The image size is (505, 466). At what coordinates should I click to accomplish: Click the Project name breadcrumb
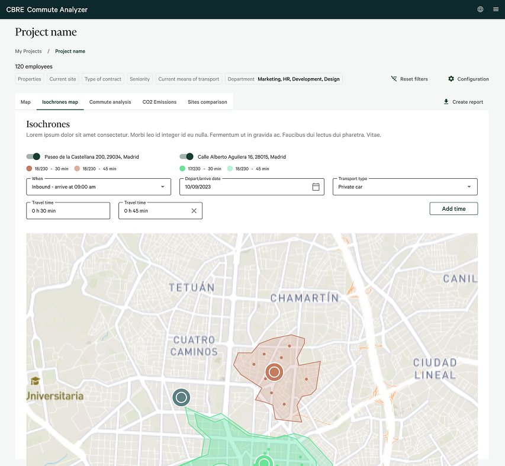tap(70, 51)
